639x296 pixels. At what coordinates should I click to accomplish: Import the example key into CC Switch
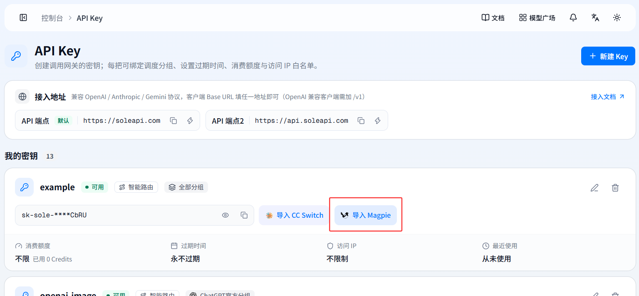pos(295,215)
